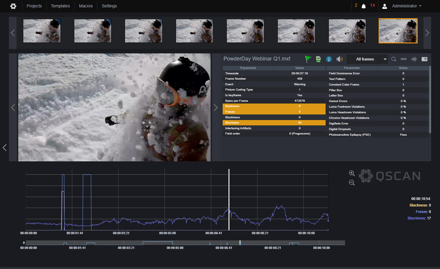
Task: Expand the Administrator account menu
Action: pyautogui.click(x=407, y=6)
